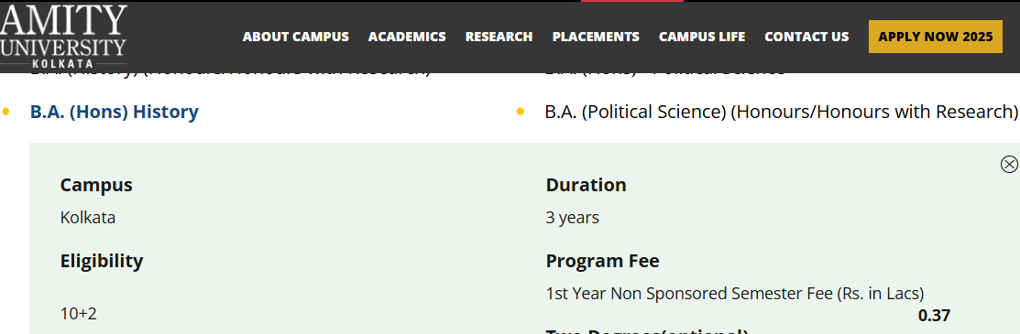Click the Amity University Kolkata logo
The width and height of the screenshot is (1020, 334).
point(62,37)
